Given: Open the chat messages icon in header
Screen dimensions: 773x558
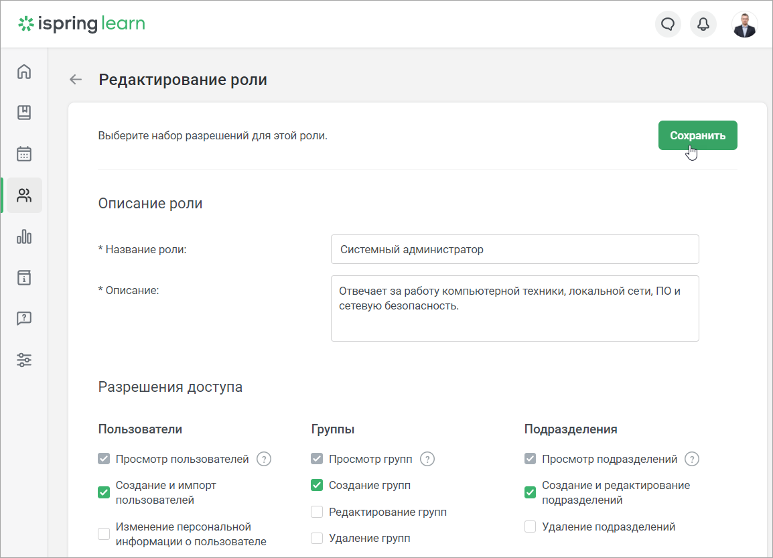Looking at the screenshot, I should (668, 24).
